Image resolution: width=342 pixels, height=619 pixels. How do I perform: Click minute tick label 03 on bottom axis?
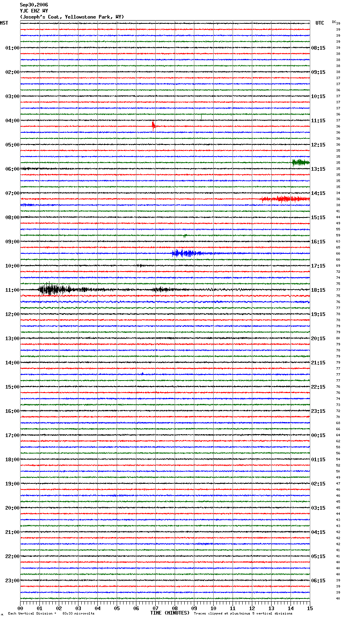(x=78, y=608)
